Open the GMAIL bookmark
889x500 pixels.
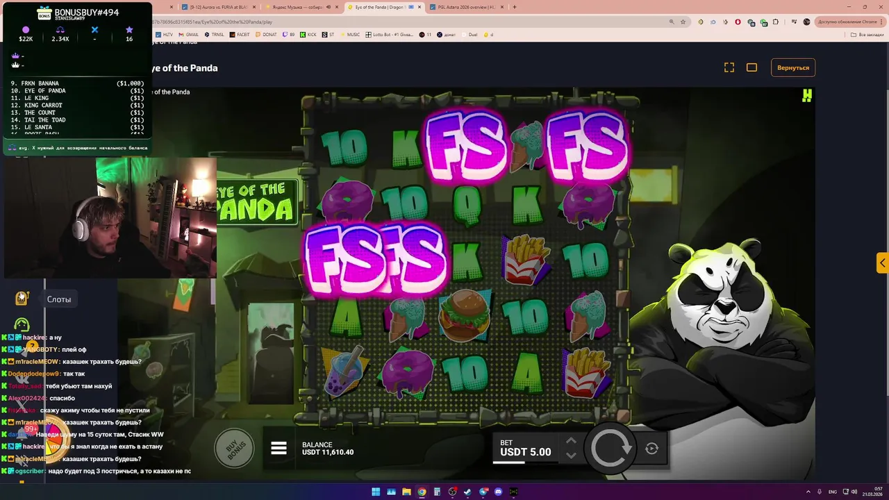pos(188,34)
